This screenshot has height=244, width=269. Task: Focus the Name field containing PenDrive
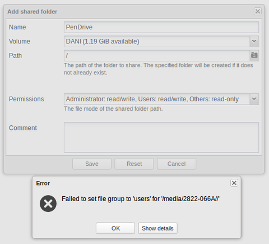tap(161, 27)
